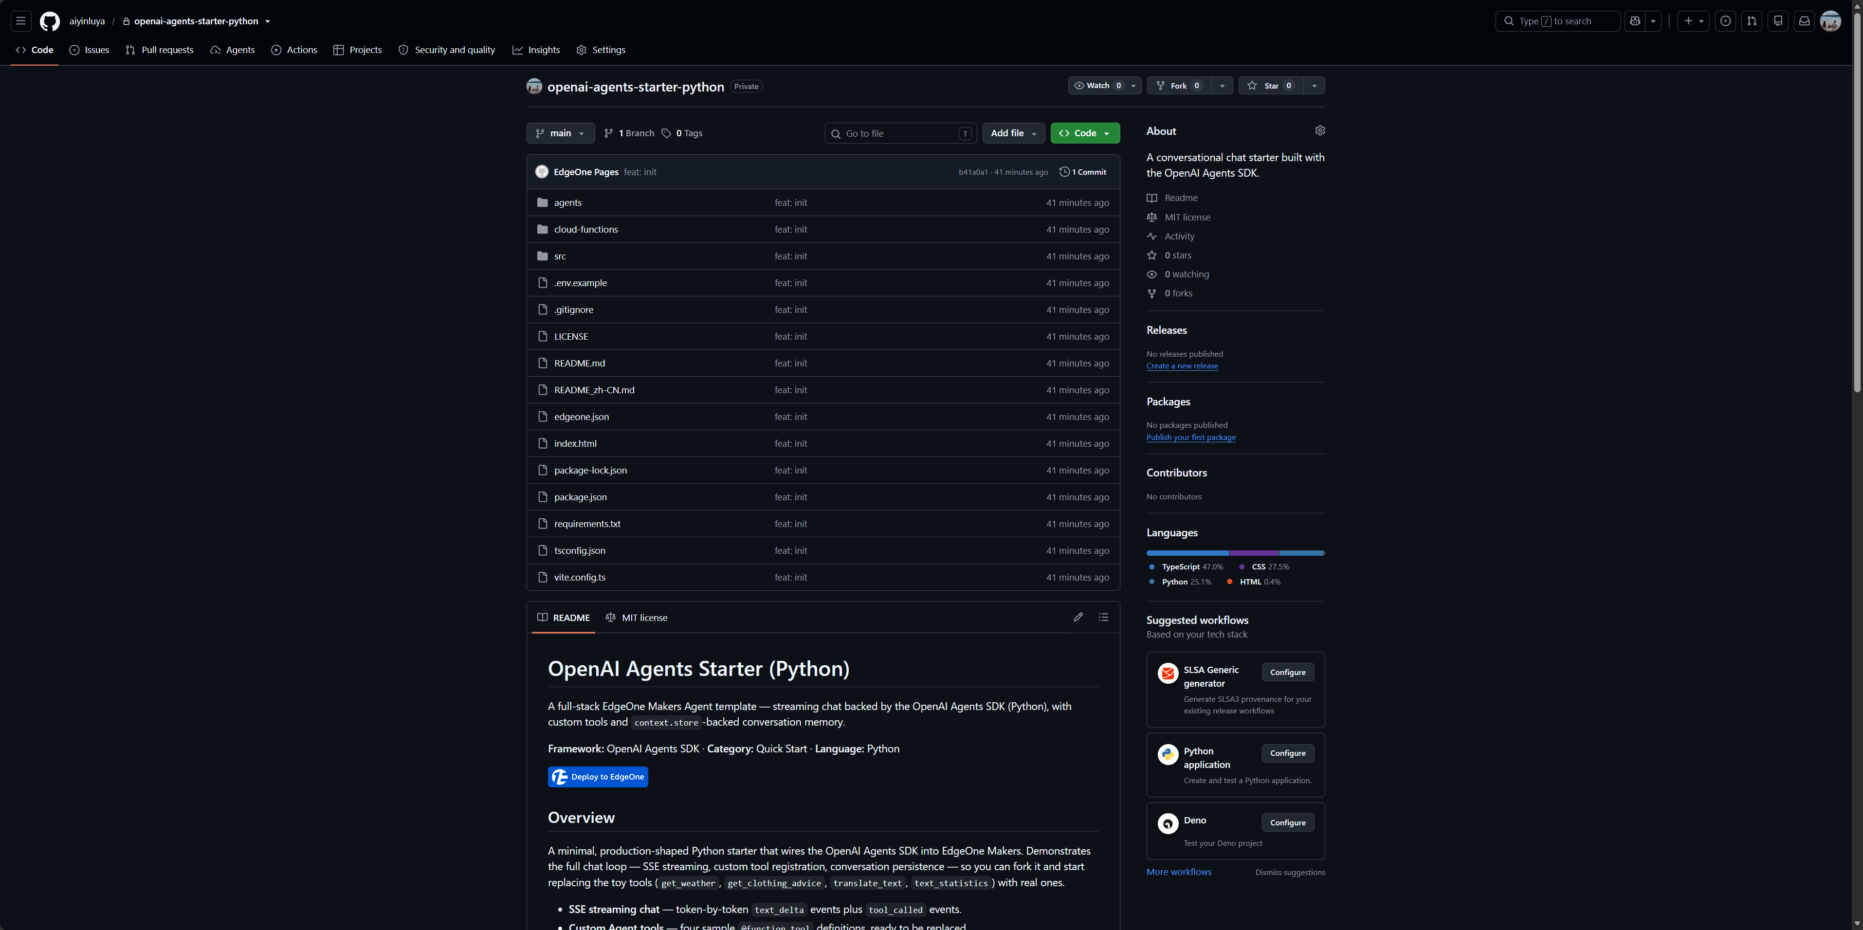Open the vite.config.ts file

579,577
